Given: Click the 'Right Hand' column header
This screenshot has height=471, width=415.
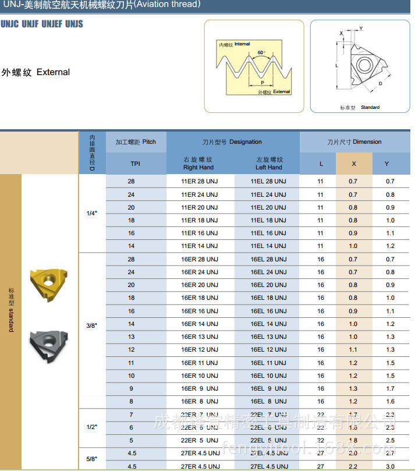Looking at the screenshot, I should pos(198,164).
